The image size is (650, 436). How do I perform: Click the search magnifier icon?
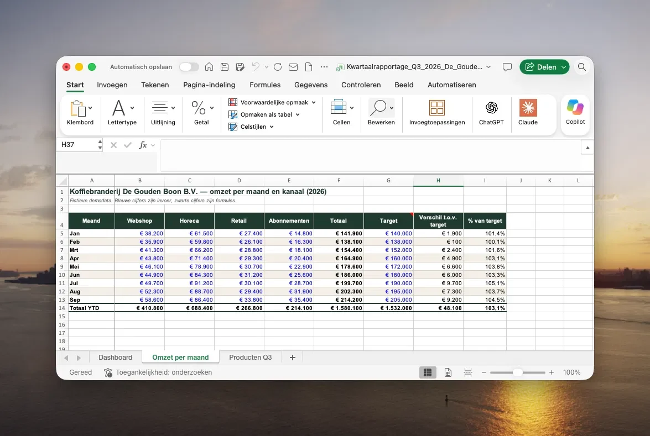(x=581, y=67)
